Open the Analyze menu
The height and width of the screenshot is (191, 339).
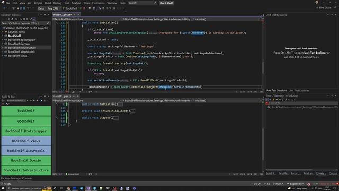click(x=76, y=3)
